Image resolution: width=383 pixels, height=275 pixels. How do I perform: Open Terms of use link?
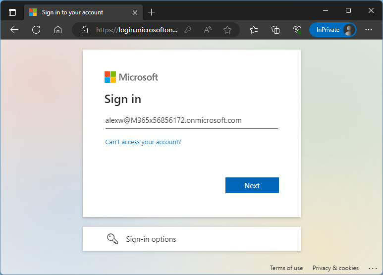tap(286, 268)
